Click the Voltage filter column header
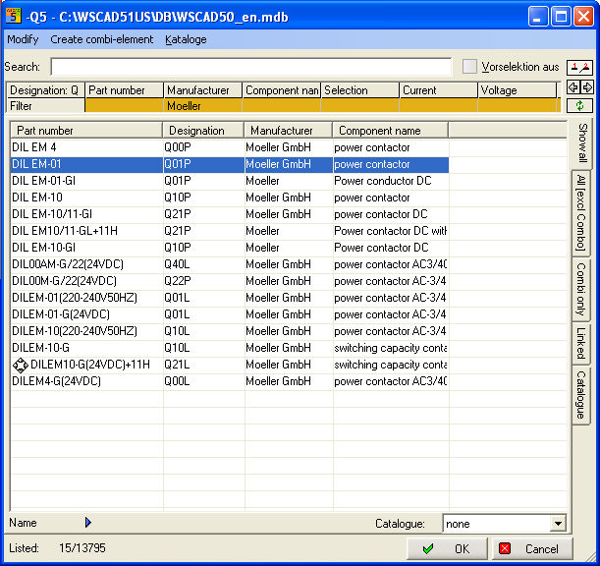Image resolution: width=600 pixels, height=566 pixels. 518,90
